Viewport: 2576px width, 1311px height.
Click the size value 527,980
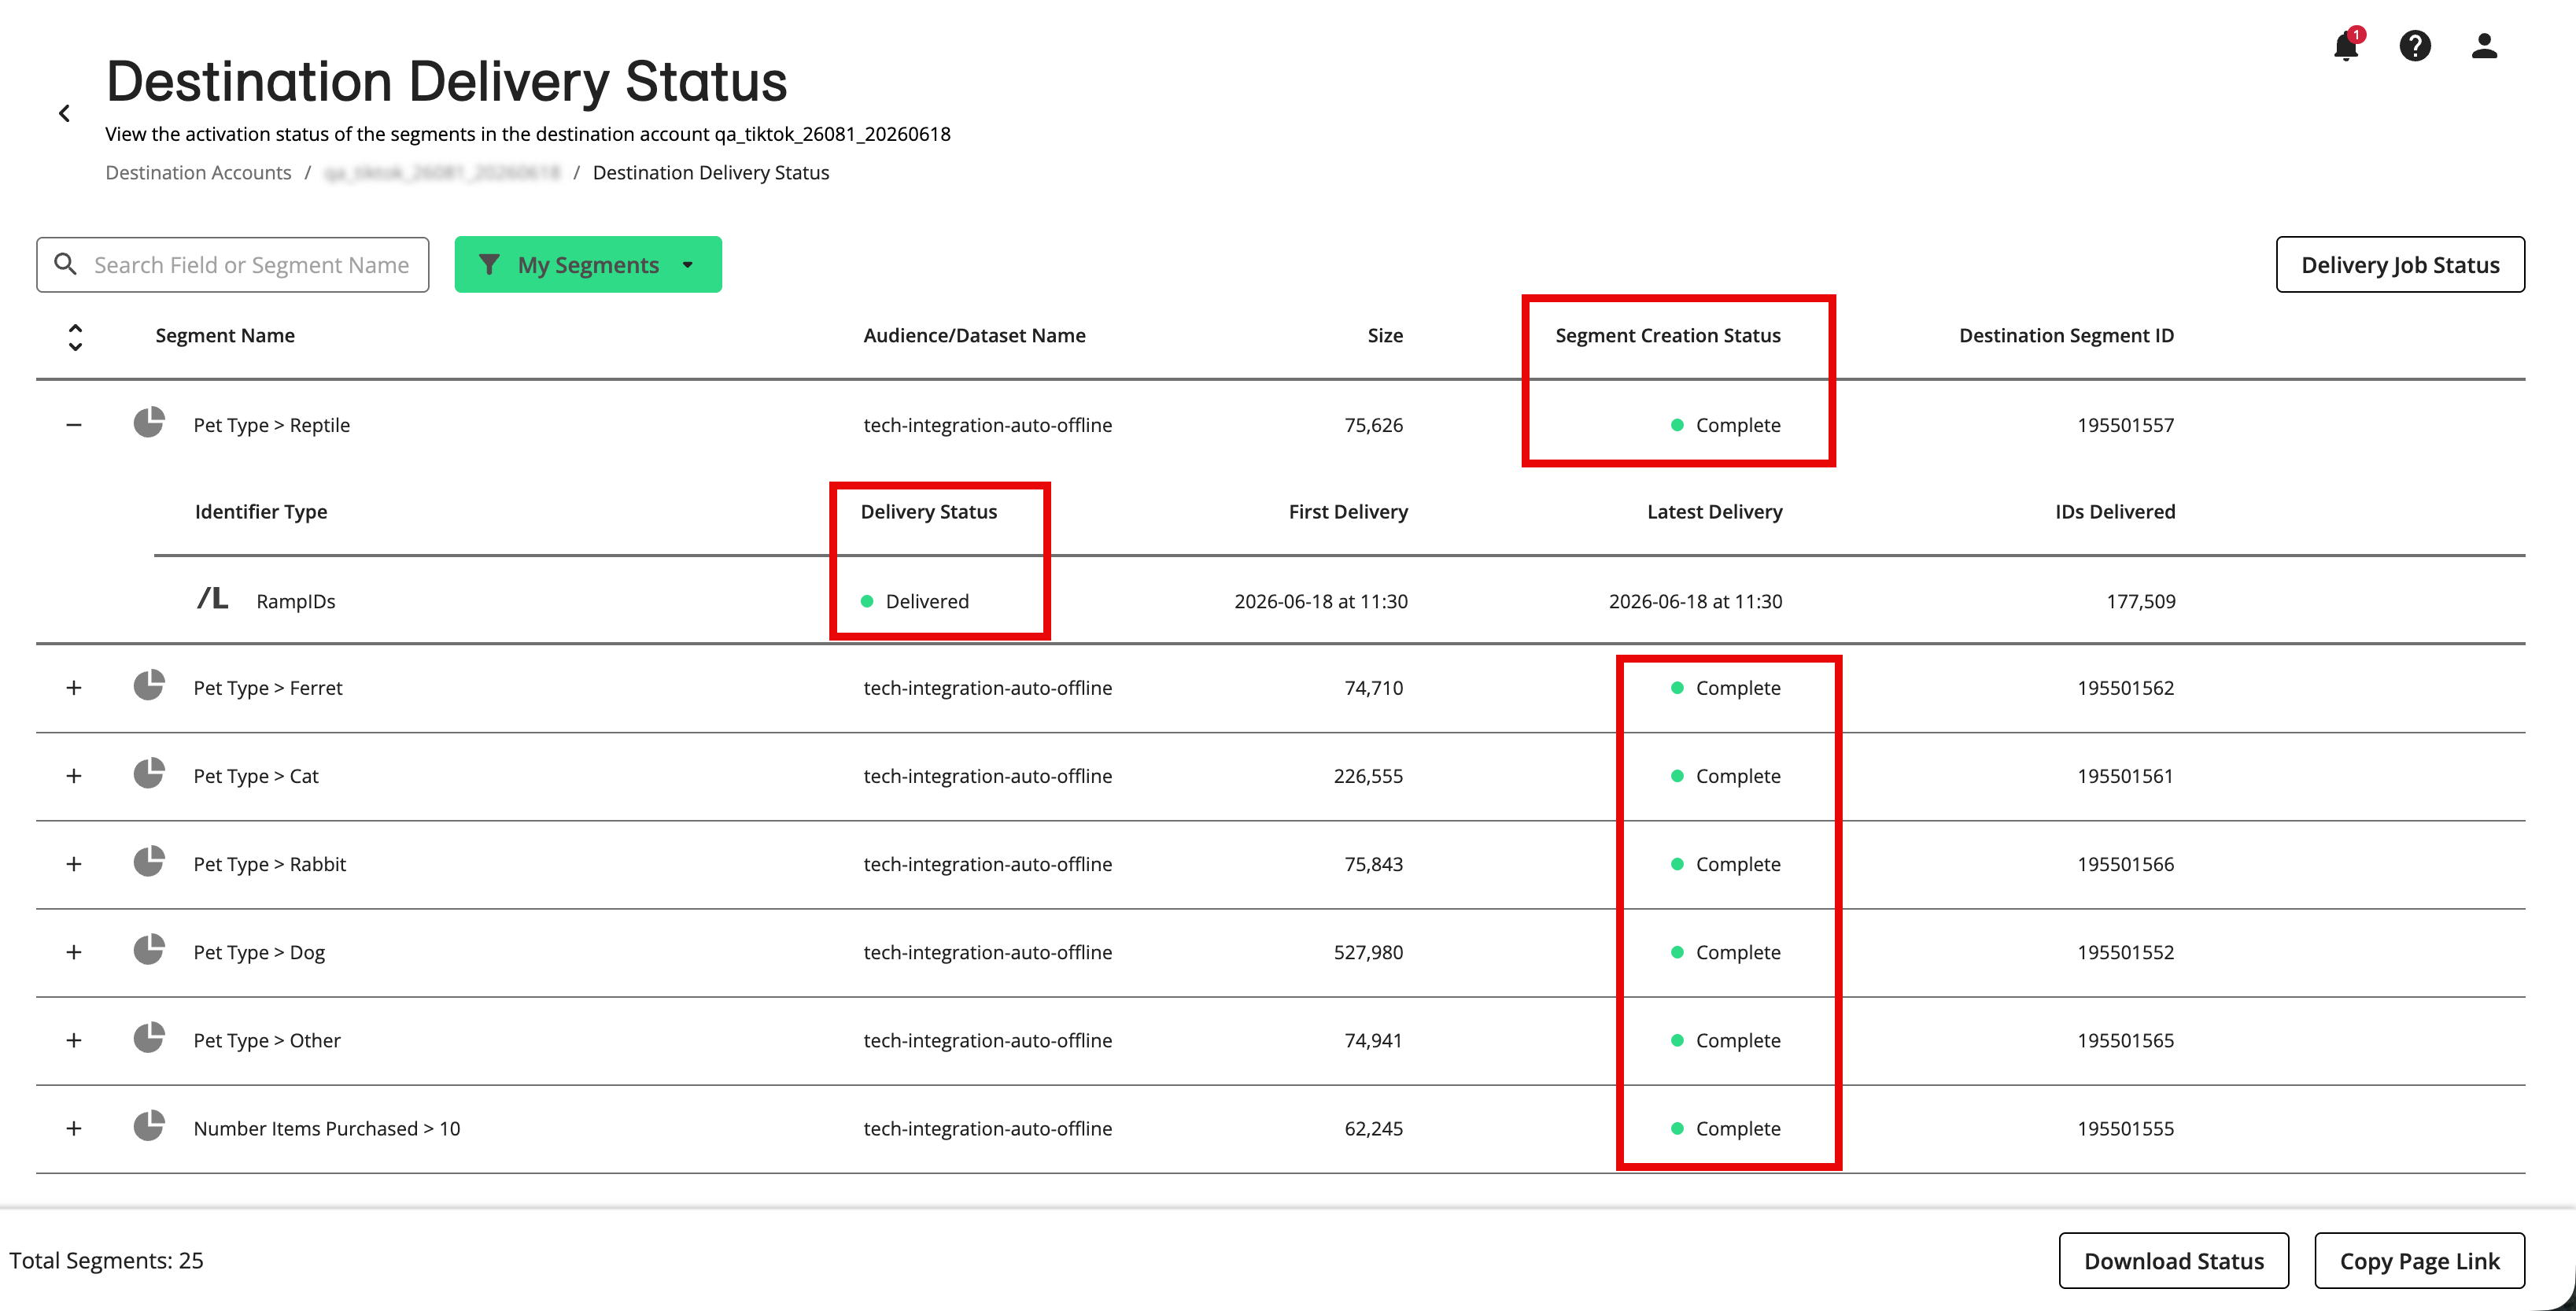click(x=1369, y=952)
